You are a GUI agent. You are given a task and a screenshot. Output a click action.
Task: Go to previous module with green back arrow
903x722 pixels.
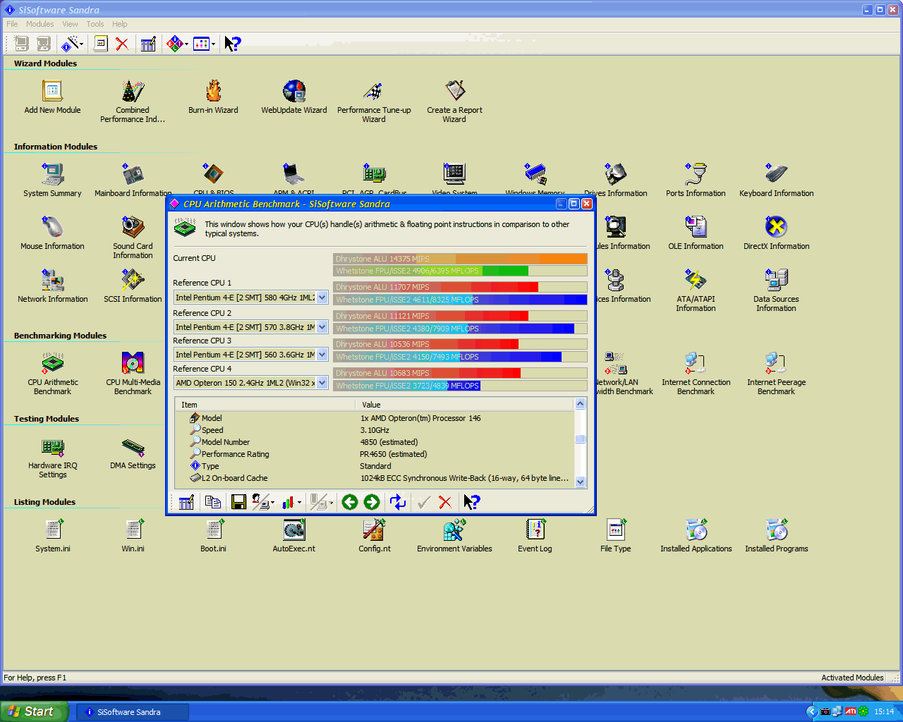[x=350, y=502]
